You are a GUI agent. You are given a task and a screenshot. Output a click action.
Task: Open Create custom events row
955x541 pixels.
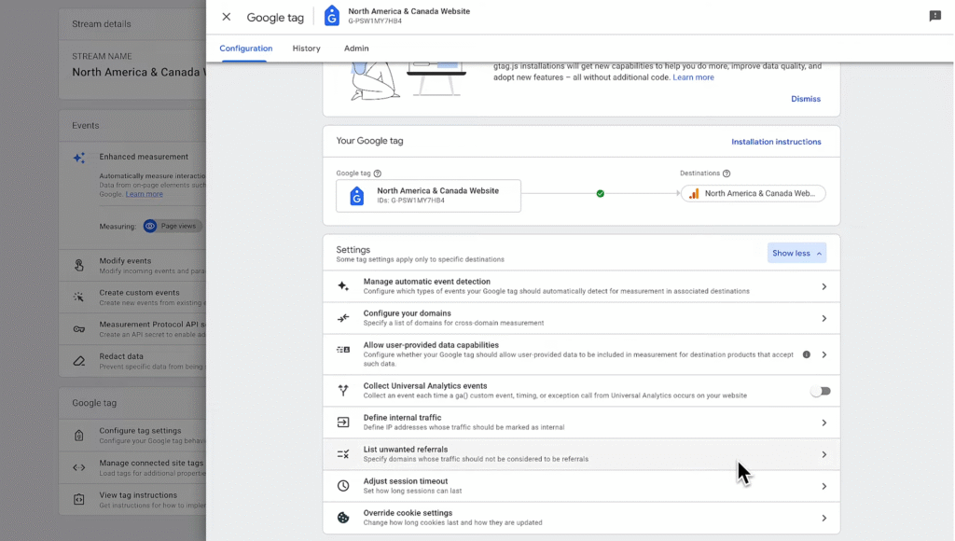[x=132, y=298]
